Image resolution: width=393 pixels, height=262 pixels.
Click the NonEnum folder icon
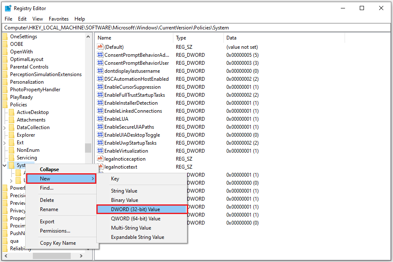pos(11,150)
